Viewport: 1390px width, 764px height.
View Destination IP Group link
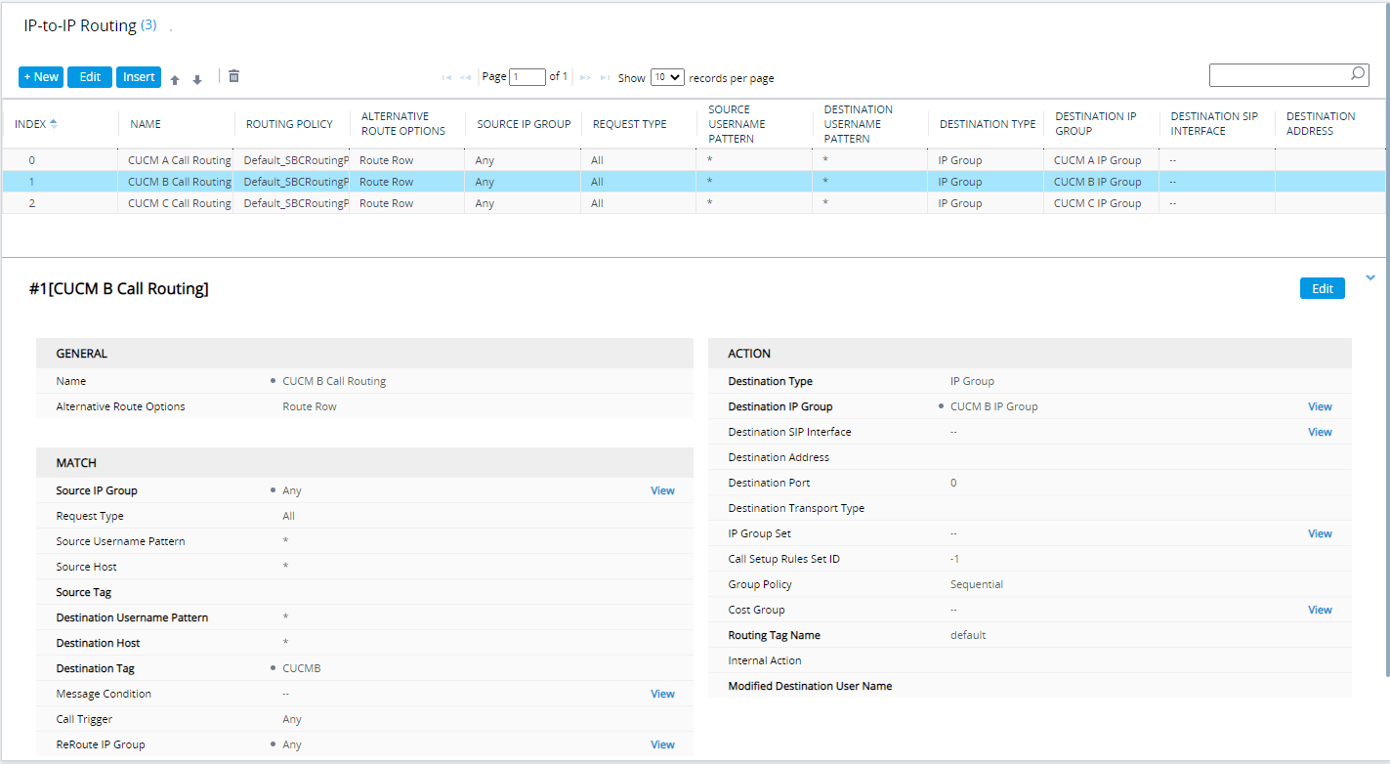click(x=1320, y=406)
